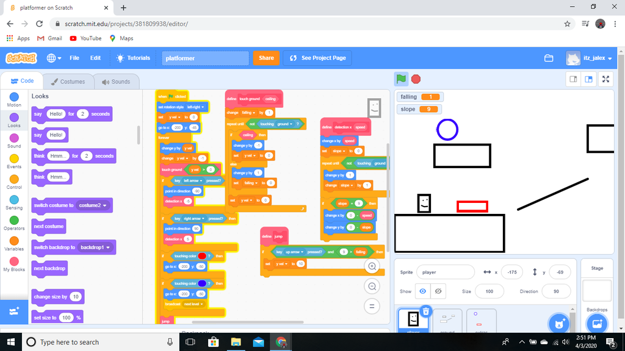
Task: Reload the browser page
Action: tap(39, 24)
